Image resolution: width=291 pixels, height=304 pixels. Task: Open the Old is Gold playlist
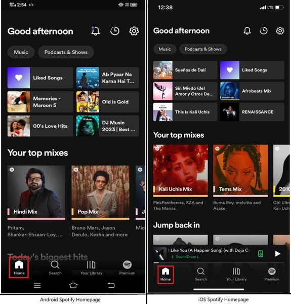[x=107, y=102]
